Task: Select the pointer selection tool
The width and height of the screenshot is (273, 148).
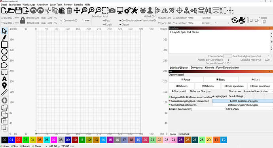Action: pyautogui.click(x=4, y=31)
